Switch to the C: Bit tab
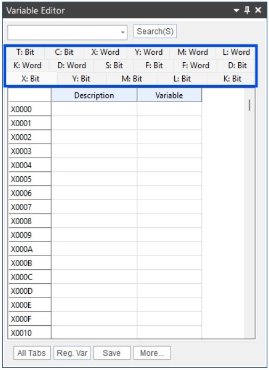269x370 pixels. click(x=64, y=52)
